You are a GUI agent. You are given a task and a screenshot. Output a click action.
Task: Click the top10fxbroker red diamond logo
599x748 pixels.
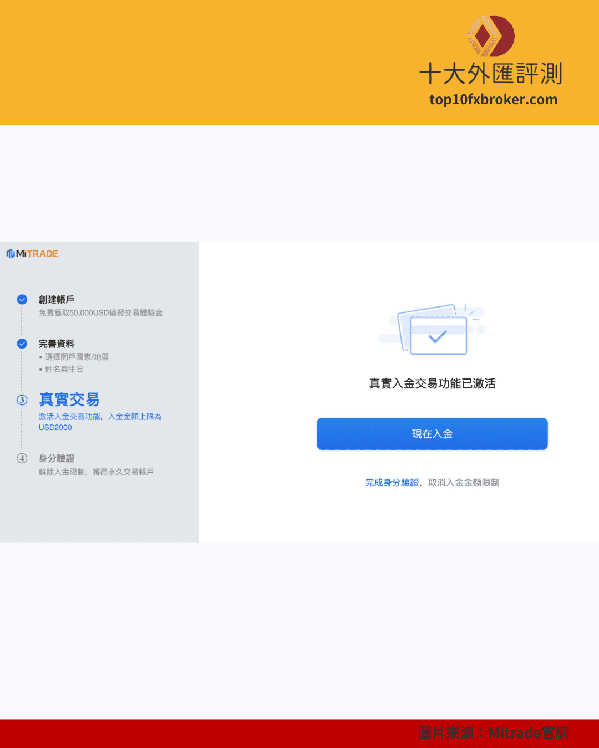490,35
